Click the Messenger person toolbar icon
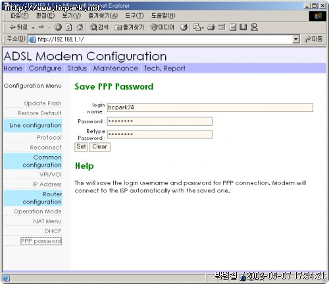The height and width of the screenshot is (284, 329). click(x=254, y=27)
